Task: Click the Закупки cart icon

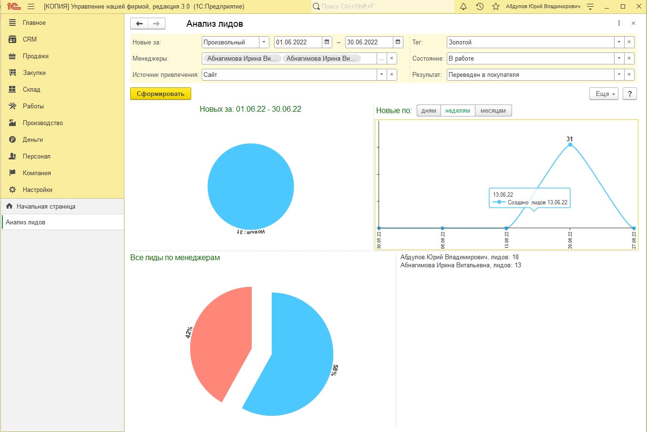Action: 12,73
